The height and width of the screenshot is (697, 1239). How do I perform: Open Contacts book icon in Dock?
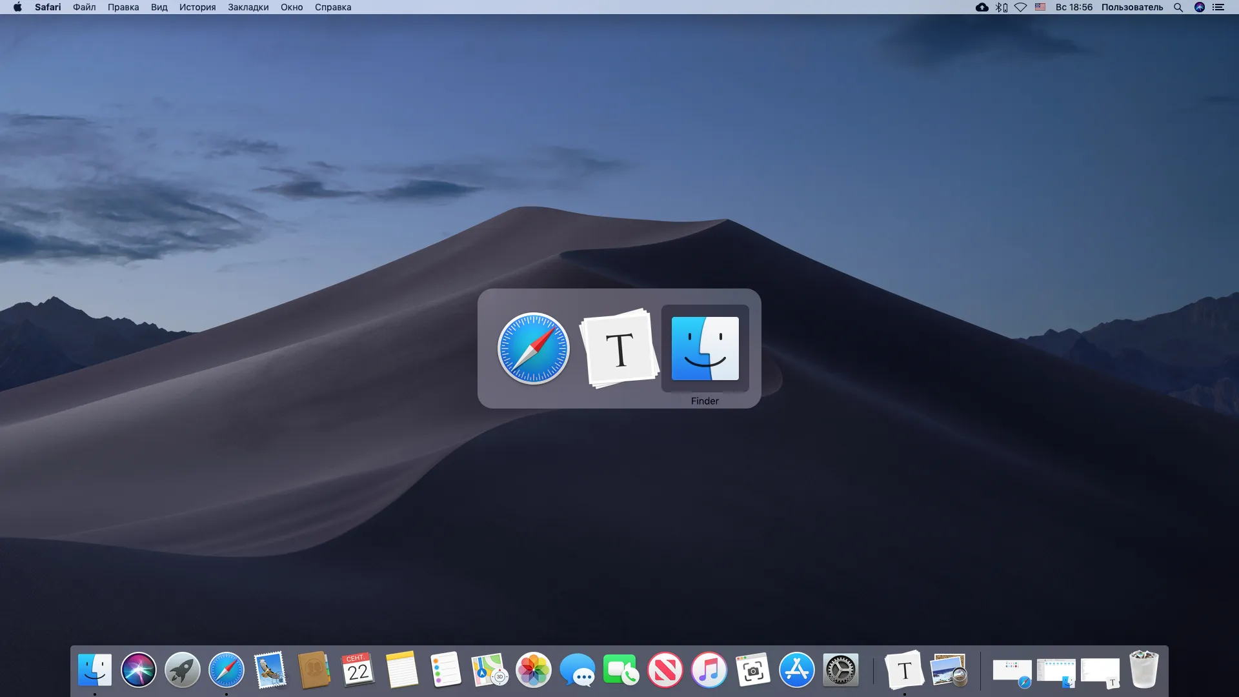click(x=314, y=670)
